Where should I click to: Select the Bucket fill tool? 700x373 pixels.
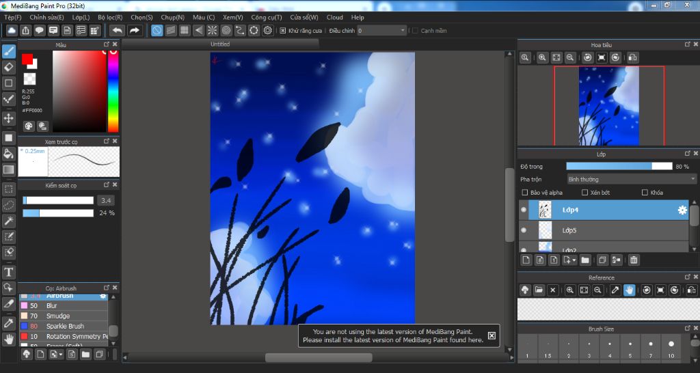tap(8, 154)
